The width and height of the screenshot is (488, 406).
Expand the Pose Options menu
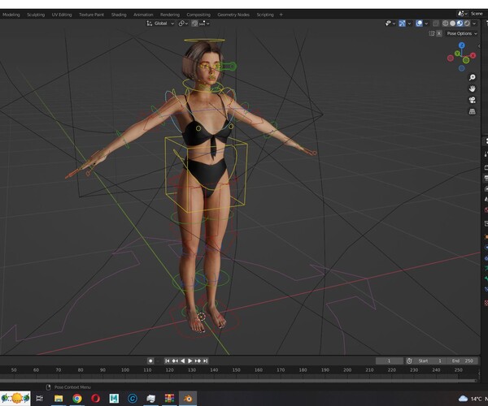click(462, 33)
